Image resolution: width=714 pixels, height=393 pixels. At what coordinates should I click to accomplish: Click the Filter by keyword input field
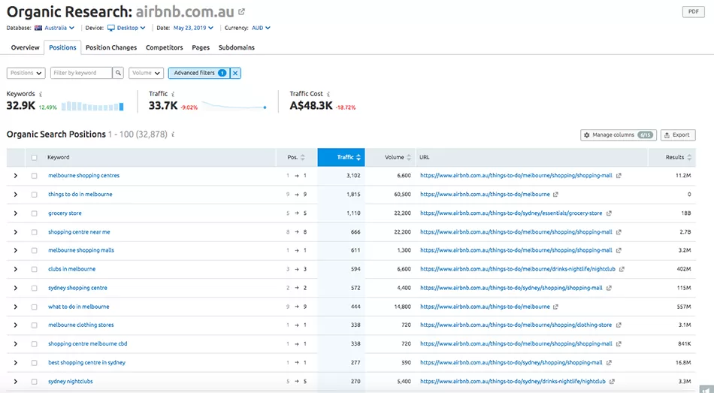tap(81, 73)
